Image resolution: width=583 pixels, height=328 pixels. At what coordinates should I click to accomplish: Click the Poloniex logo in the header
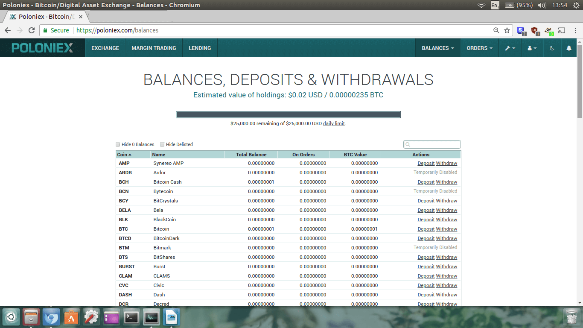point(42,48)
